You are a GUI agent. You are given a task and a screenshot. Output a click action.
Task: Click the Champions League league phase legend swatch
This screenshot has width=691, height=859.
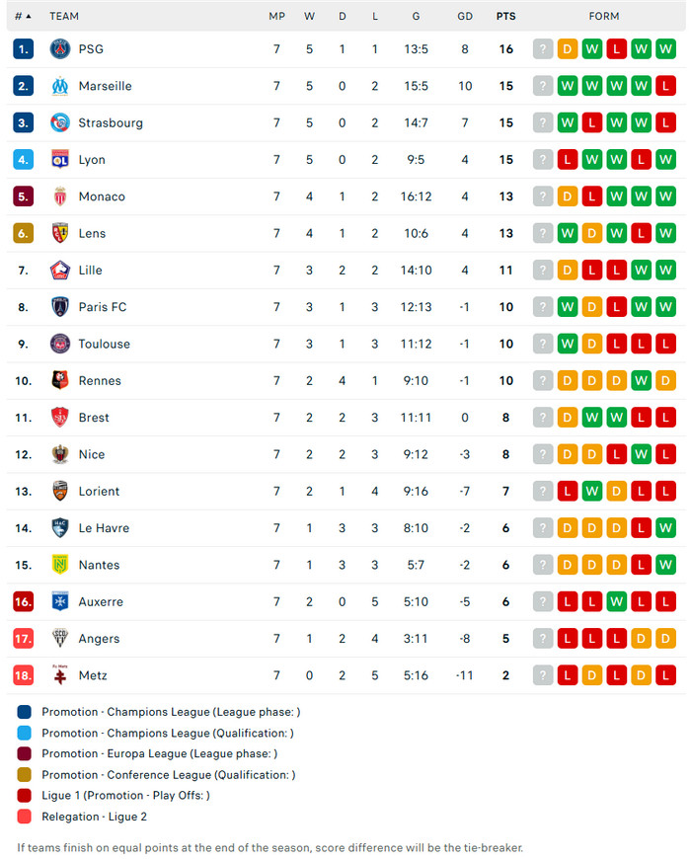tap(25, 712)
